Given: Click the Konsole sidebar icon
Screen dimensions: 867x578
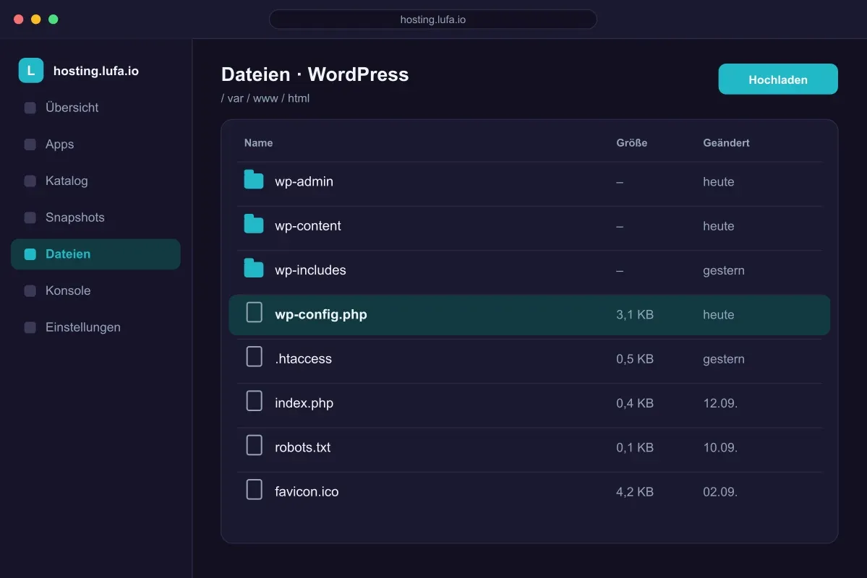Looking at the screenshot, I should coord(30,290).
